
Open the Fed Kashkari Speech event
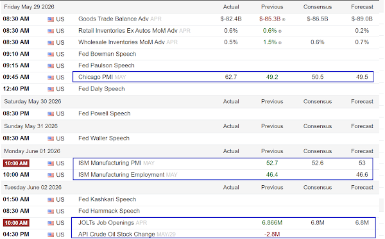[107, 199]
